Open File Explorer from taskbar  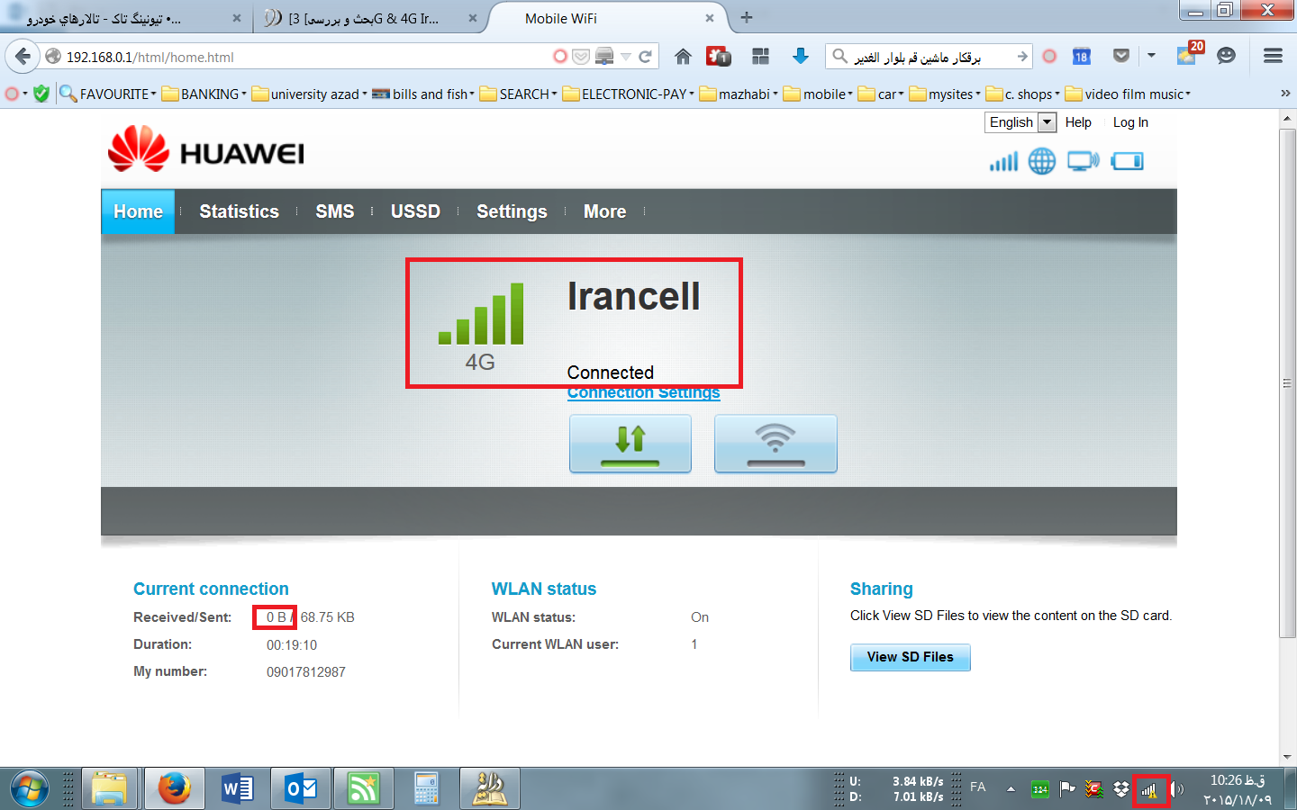click(110, 789)
